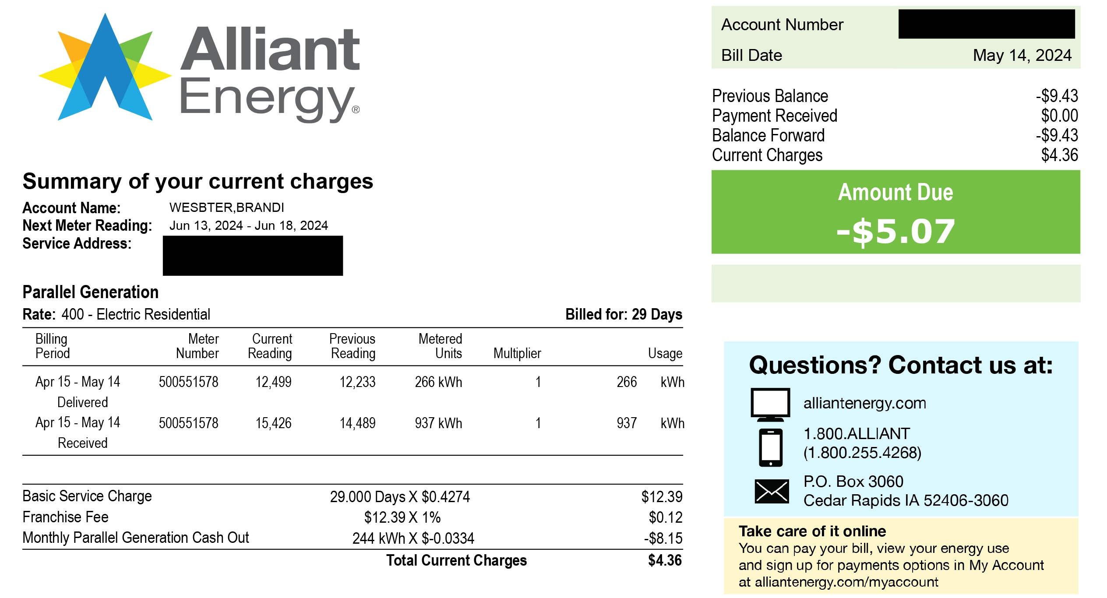Click the computer monitor icon
Image resolution: width=1107 pixels, height=598 pixels.
[770, 404]
